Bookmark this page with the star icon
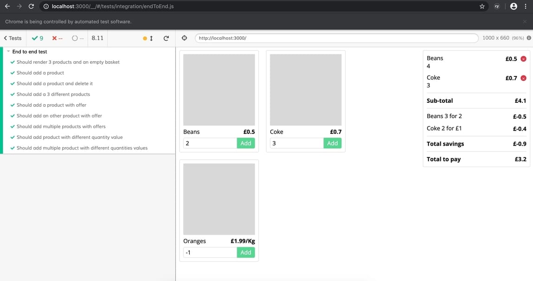Image resolution: width=533 pixels, height=281 pixels. tap(482, 6)
